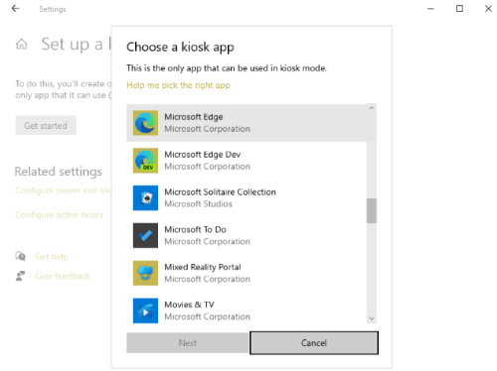Select the Microsoft To Do checkmark icon
The height and width of the screenshot is (371, 497).
coord(145,235)
